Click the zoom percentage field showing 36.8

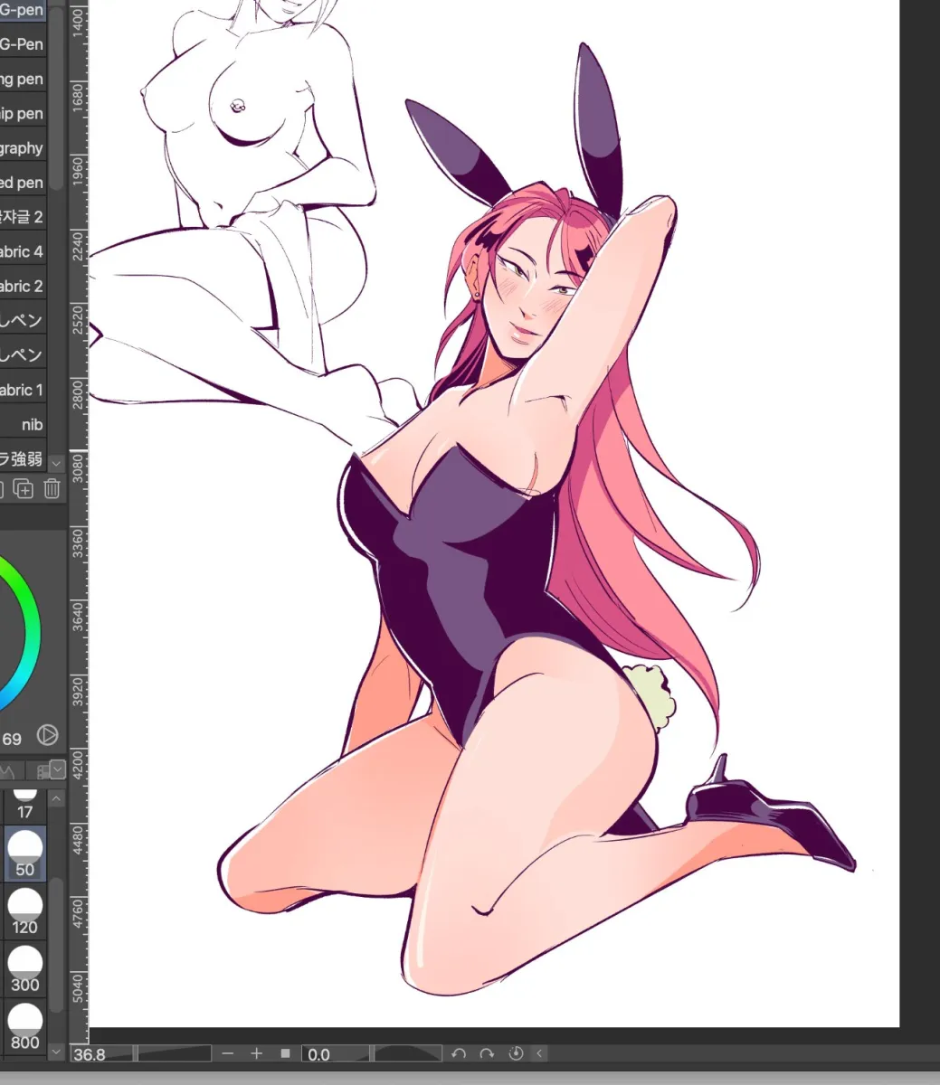pyautogui.click(x=102, y=1054)
